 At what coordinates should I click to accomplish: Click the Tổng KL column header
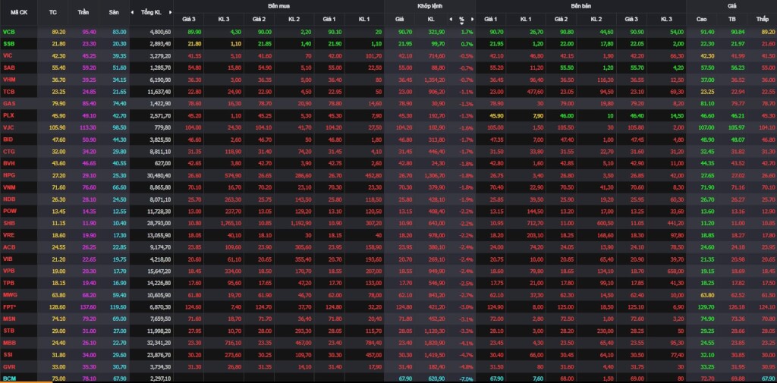point(151,12)
